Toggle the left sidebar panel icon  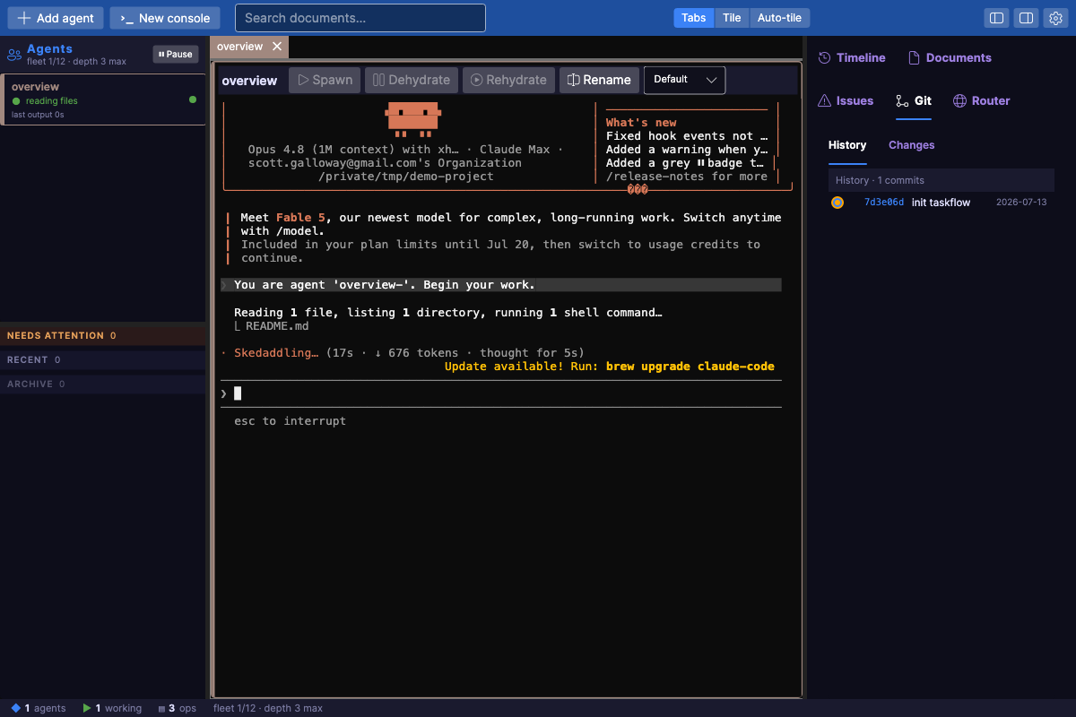pyautogui.click(x=995, y=18)
